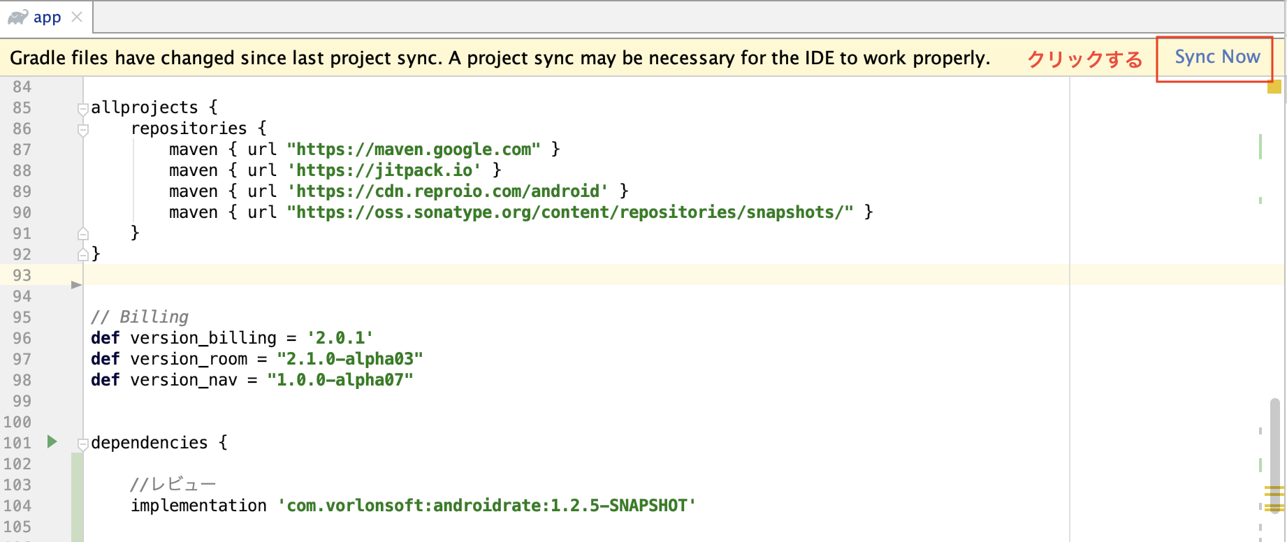1287x542 pixels.
Task: Click the Gradle files changed notification message
Action: click(500, 58)
